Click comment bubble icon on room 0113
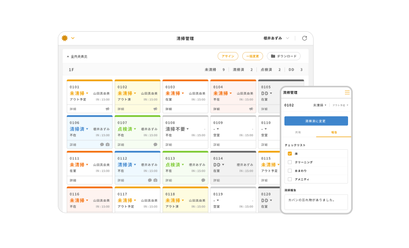 tap(203, 180)
